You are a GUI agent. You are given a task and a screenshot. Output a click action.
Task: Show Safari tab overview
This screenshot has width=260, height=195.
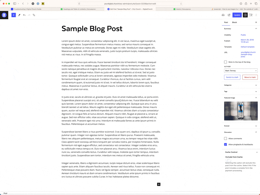[256, 4]
